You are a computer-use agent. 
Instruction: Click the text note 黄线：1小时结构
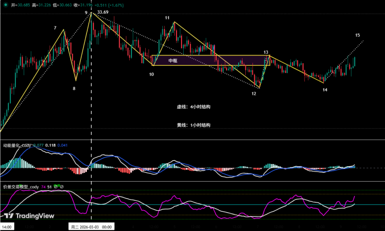pos(193,125)
